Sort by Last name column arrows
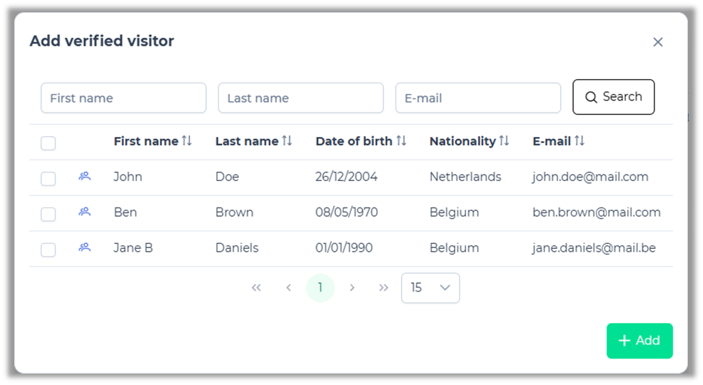The height and width of the screenshot is (385, 703). (x=287, y=141)
